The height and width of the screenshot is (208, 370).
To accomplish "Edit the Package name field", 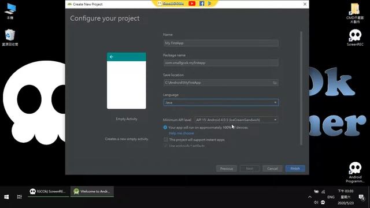I will tap(221, 63).
